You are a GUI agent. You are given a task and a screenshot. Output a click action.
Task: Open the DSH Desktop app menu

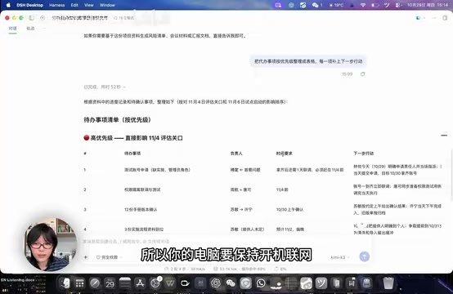pos(29,5)
